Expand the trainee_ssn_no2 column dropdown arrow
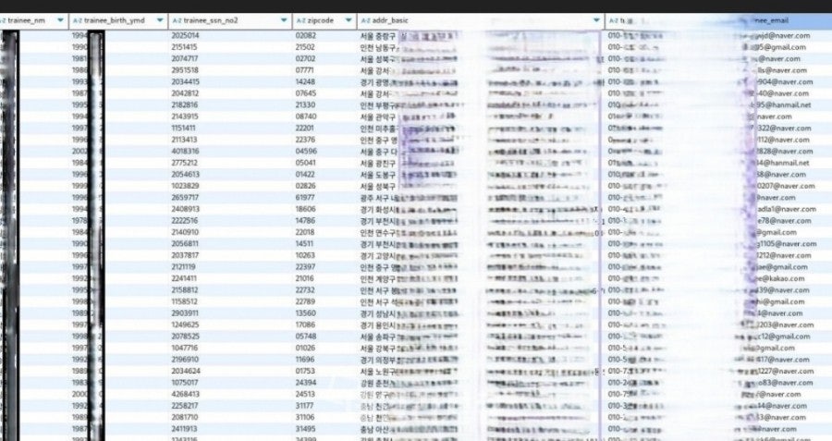Image resolution: width=832 pixels, height=441 pixels. click(284, 20)
